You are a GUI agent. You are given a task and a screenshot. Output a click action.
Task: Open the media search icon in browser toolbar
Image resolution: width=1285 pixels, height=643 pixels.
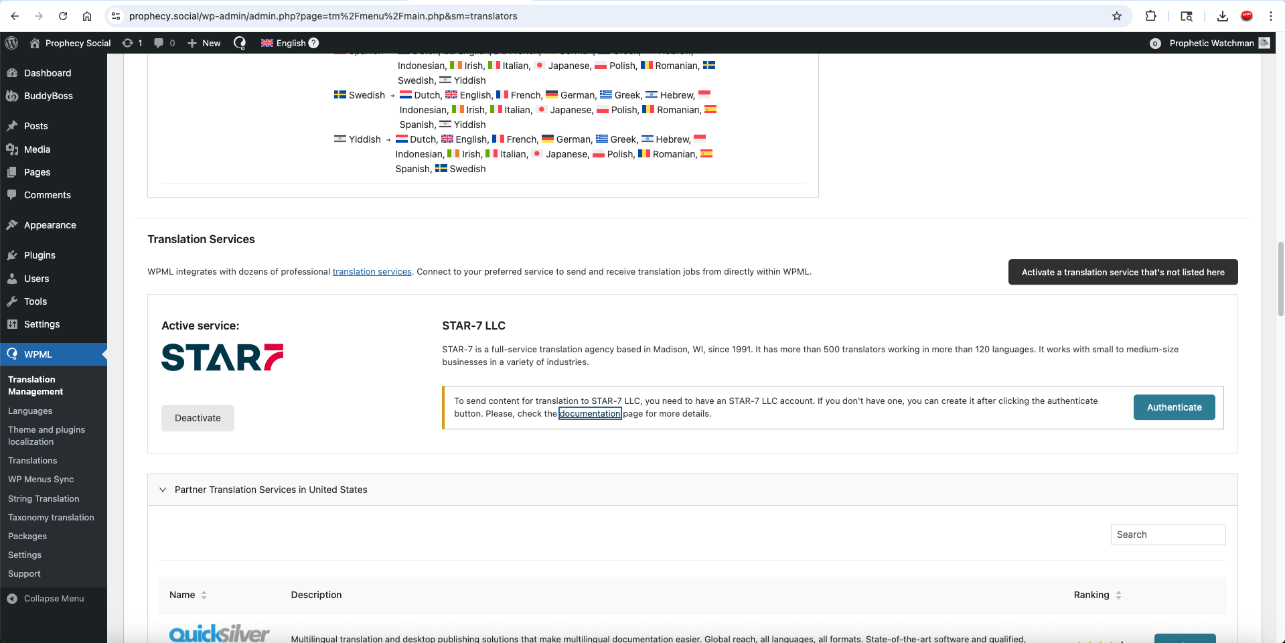coord(1187,16)
